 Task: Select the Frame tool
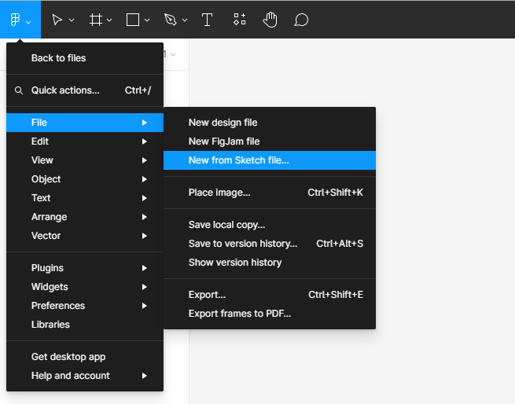tap(96, 20)
